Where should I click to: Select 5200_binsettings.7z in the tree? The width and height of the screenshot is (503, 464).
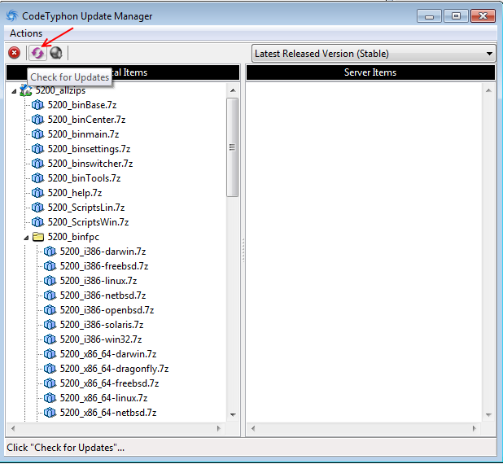tap(90, 149)
